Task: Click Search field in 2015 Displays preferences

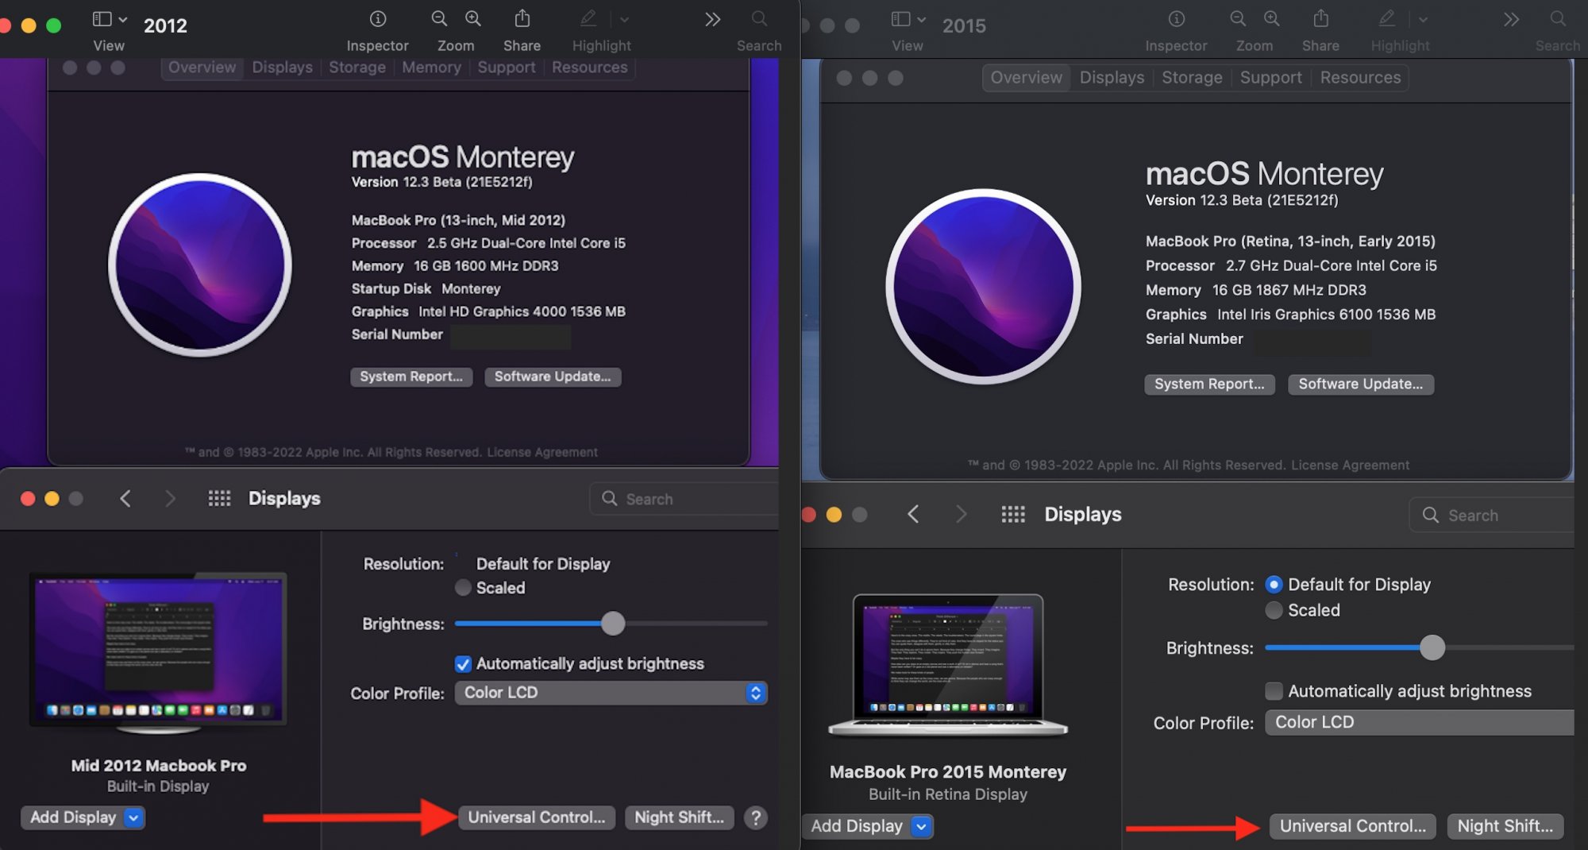Action: click(x=1492, y=515)
